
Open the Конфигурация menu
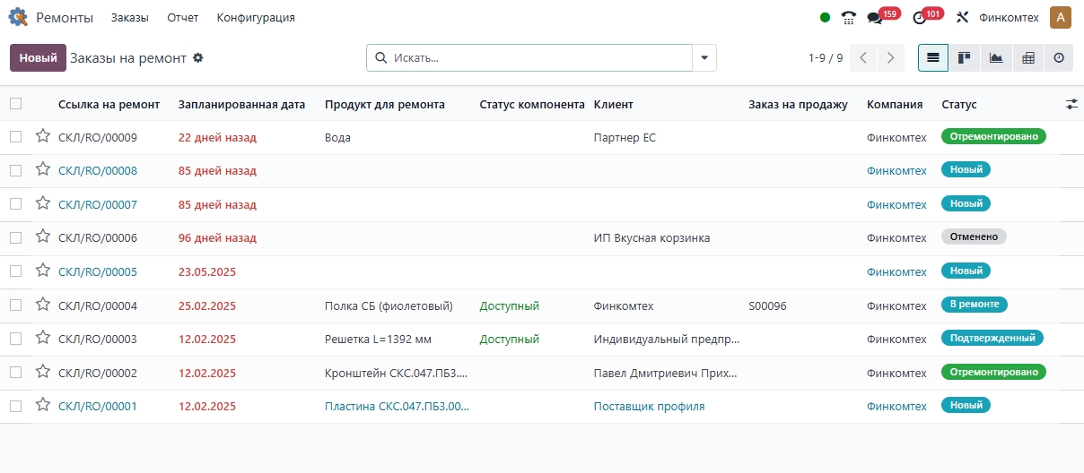256,17
